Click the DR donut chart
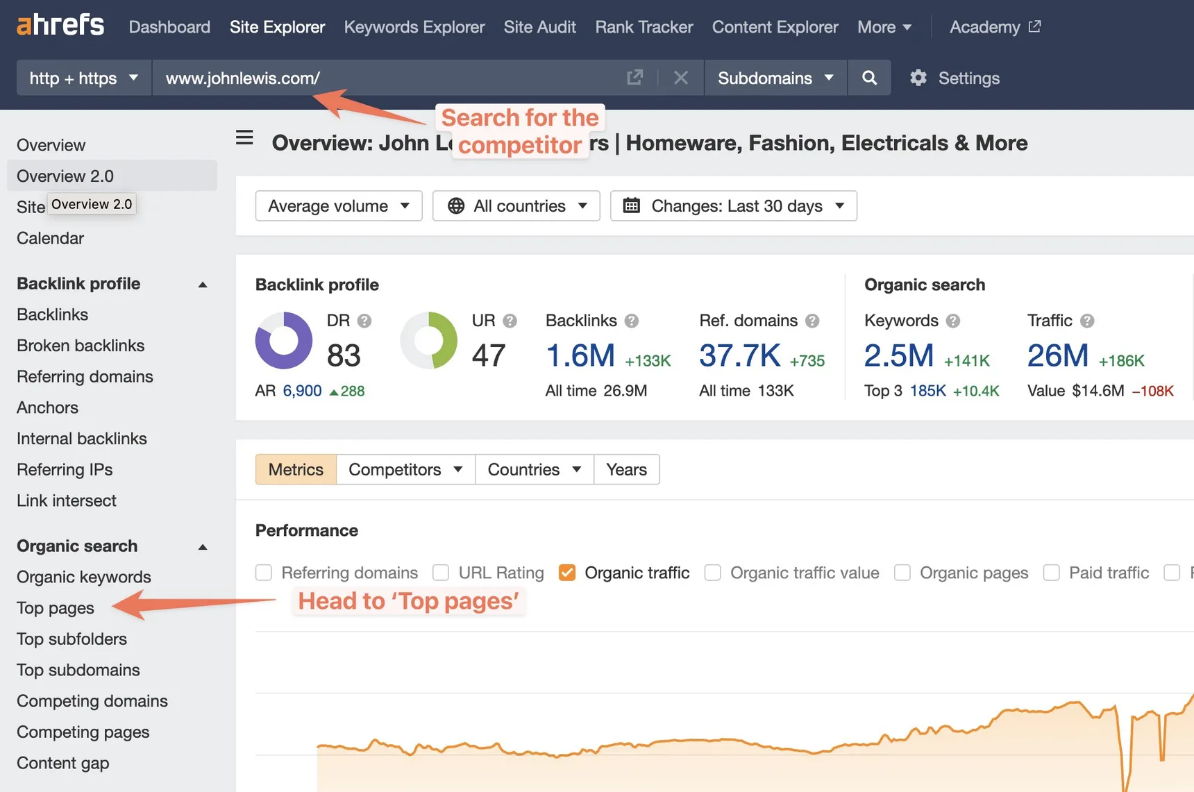Image resolution: width=1194 pixels, height=792 pixels. pyautogui.click(x=284, y=340)
